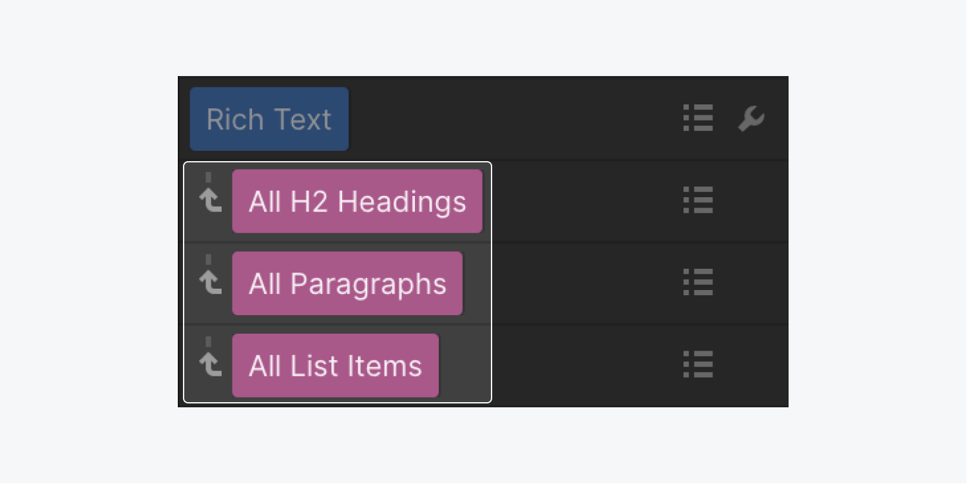Click the list icon next to All H2 Headings

click(x=698, y=200)
